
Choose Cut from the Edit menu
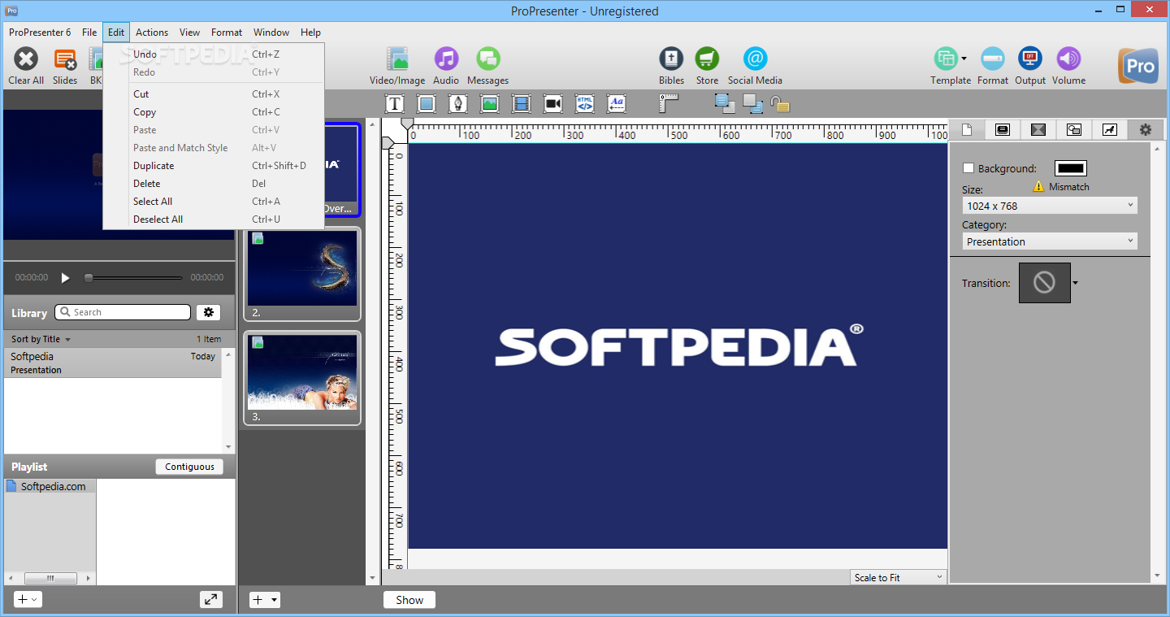coord(214,94)
